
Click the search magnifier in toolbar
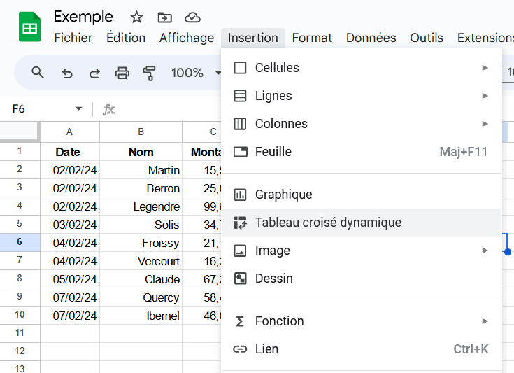[37, 72]
